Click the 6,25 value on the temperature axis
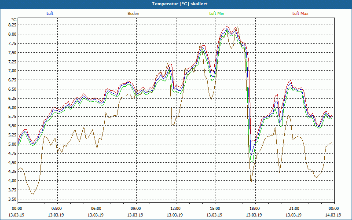352x220 pixels. pyautogui.click(x=12, y=98)
